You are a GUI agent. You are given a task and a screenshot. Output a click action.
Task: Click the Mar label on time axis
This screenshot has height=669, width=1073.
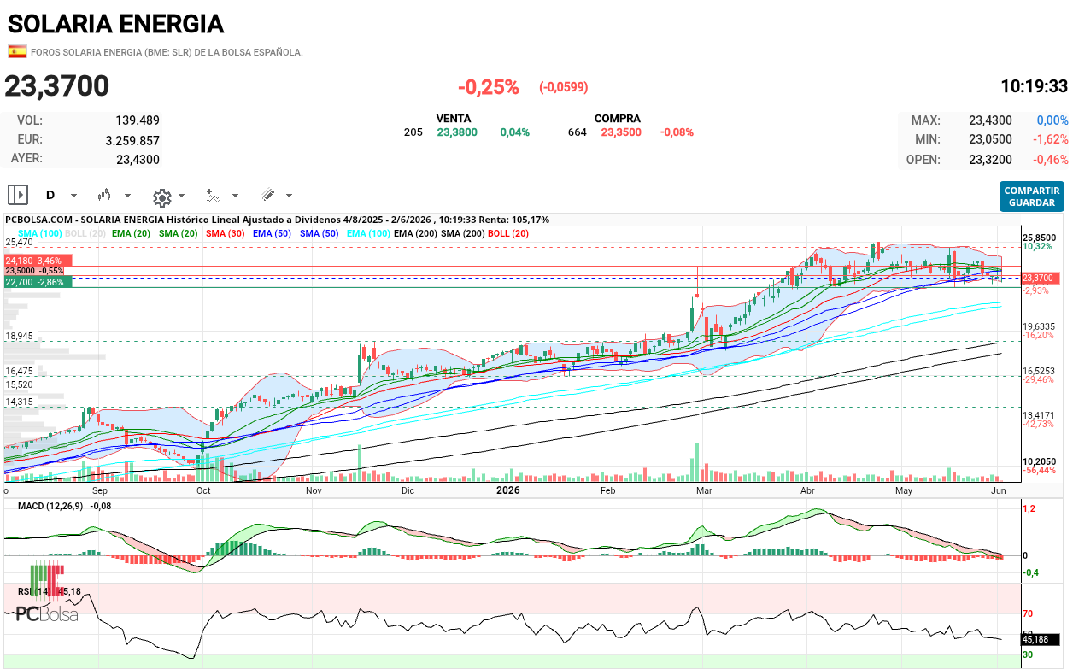coord(704,491)
